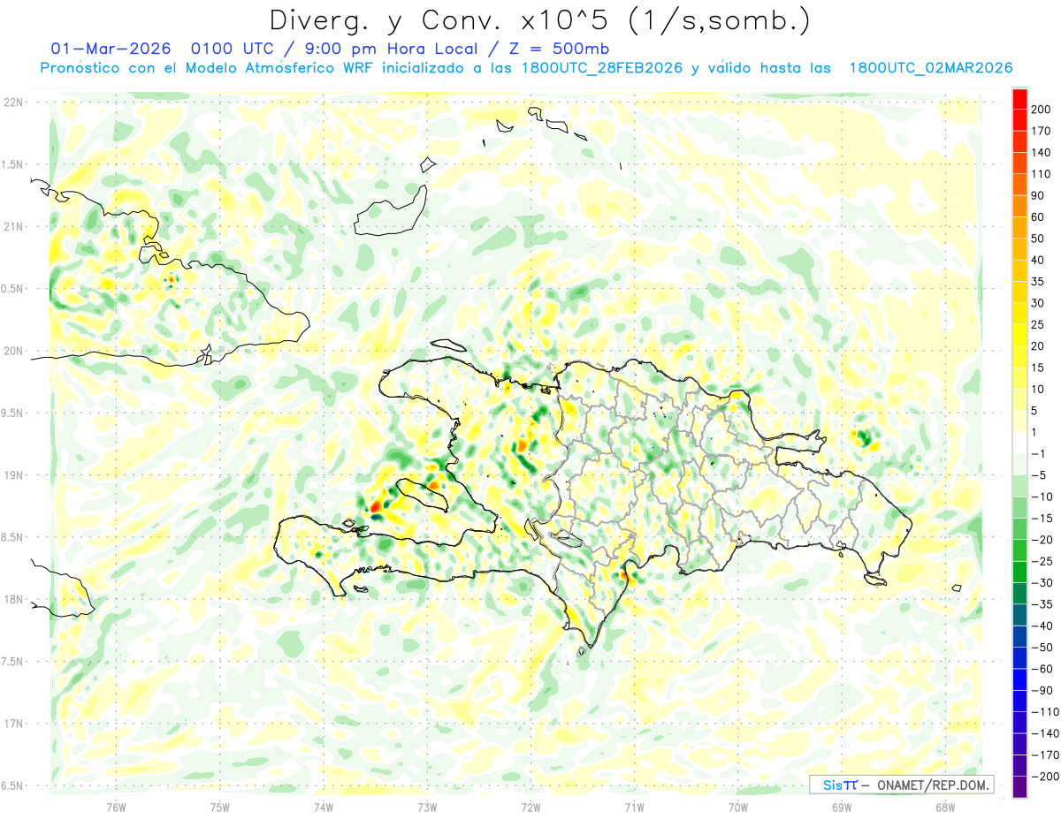Click the '20' color scale label
Viewport: 1061px width, 819px height.
(x=1039, y=346)
